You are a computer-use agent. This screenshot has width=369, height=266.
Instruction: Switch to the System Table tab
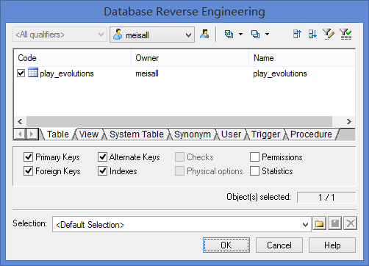[137, 134]
